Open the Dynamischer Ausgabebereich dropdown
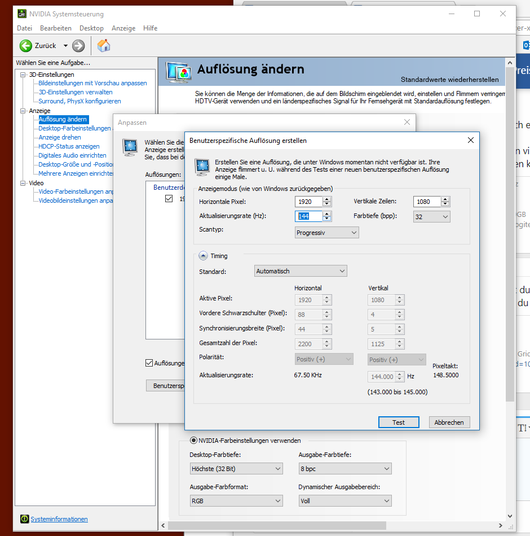The width and height of the screenshot is (530, 536). pos(345,501)
